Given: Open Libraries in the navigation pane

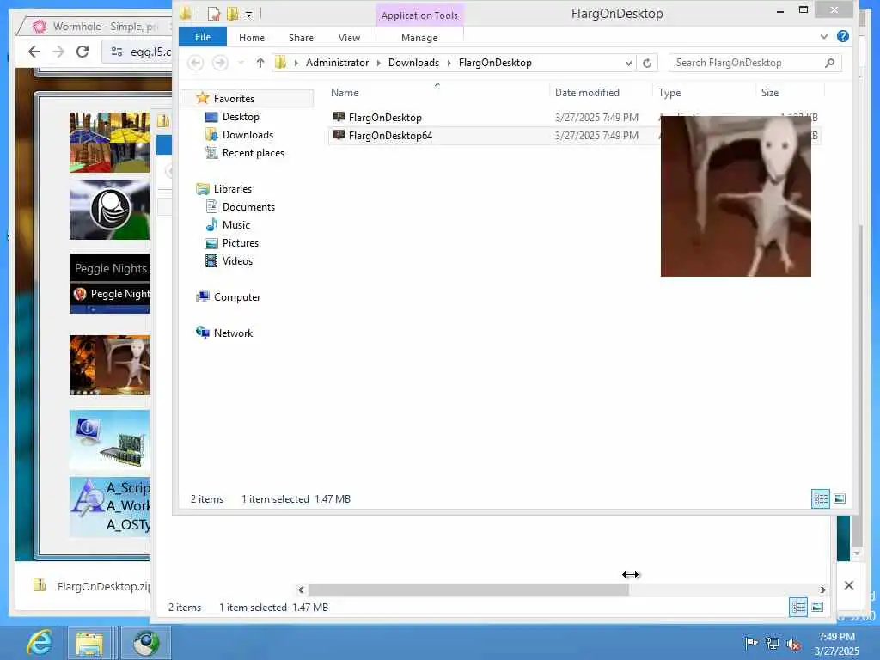Looking at the screenshot, I should pos(232,189).
